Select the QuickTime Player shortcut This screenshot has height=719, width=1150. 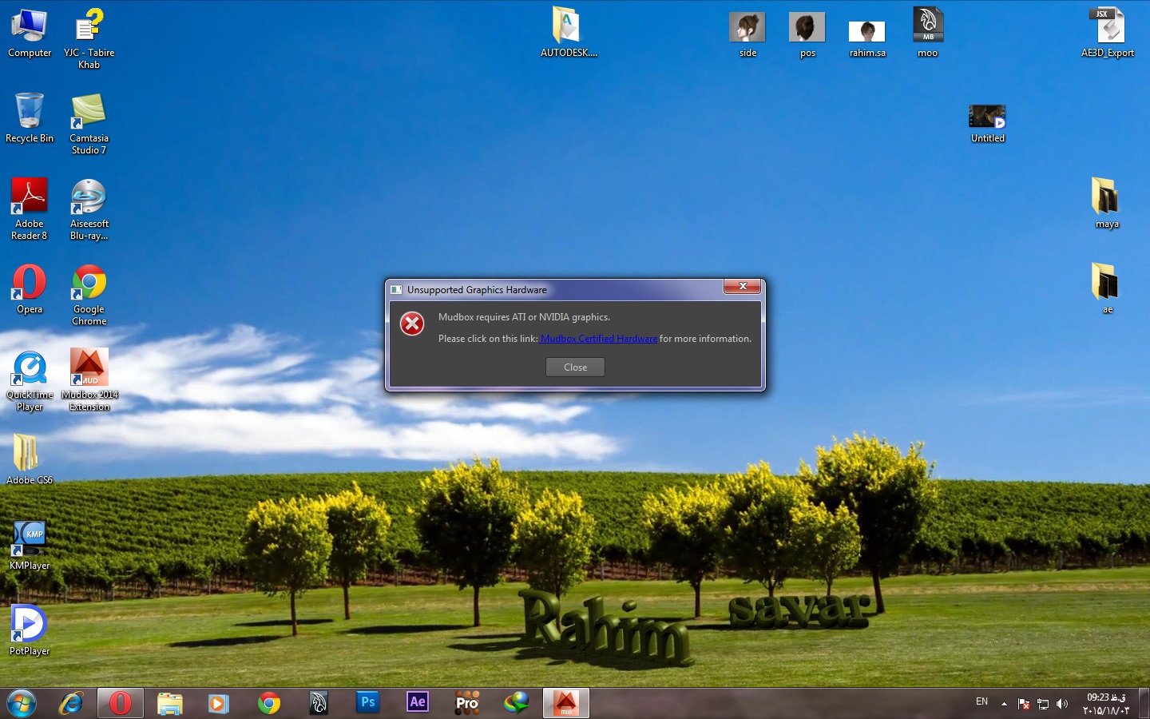(30, 381)
